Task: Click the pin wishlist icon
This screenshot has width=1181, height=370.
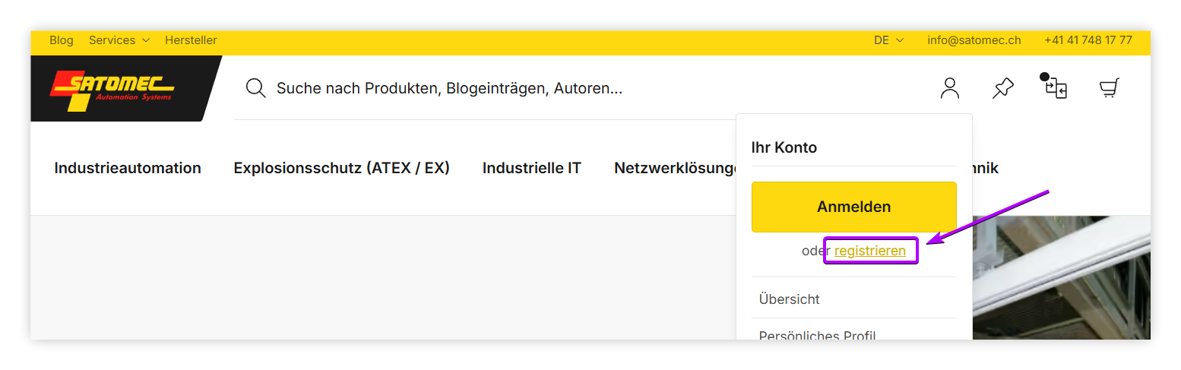Action: point(1003,88)
